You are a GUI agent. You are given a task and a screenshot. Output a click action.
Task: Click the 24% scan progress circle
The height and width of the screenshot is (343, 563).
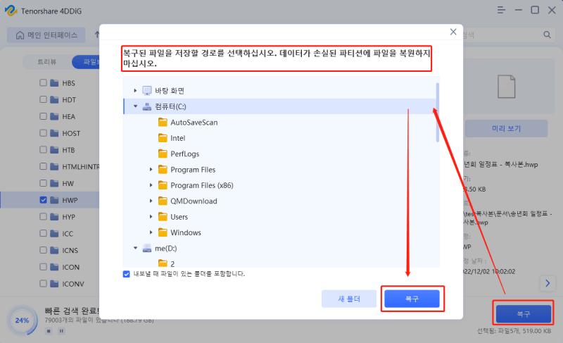pos(22,320)
